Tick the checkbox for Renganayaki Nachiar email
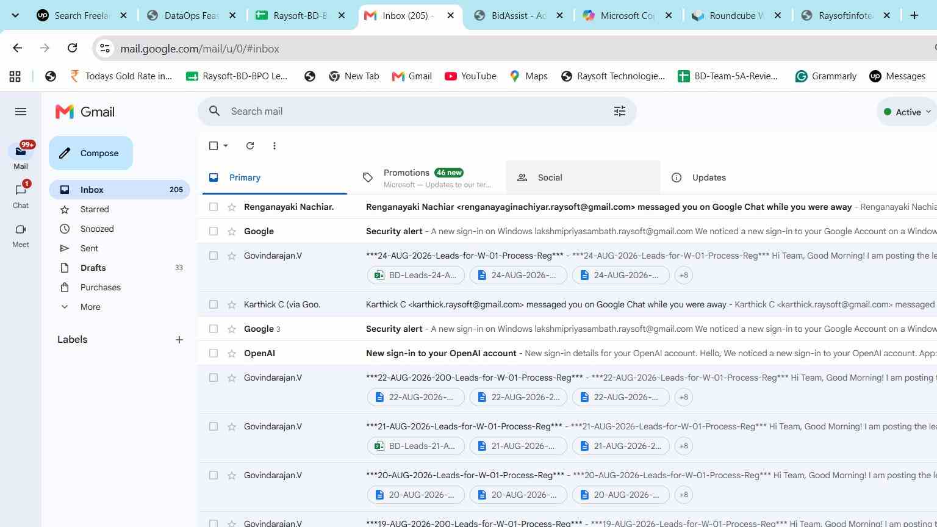Image resolution: width=937 pixels, height=527 pixels. coord(214,207)
